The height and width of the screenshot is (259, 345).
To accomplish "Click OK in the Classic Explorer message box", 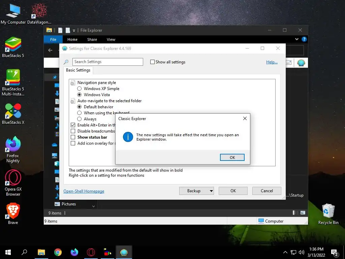I will (232, 157).
